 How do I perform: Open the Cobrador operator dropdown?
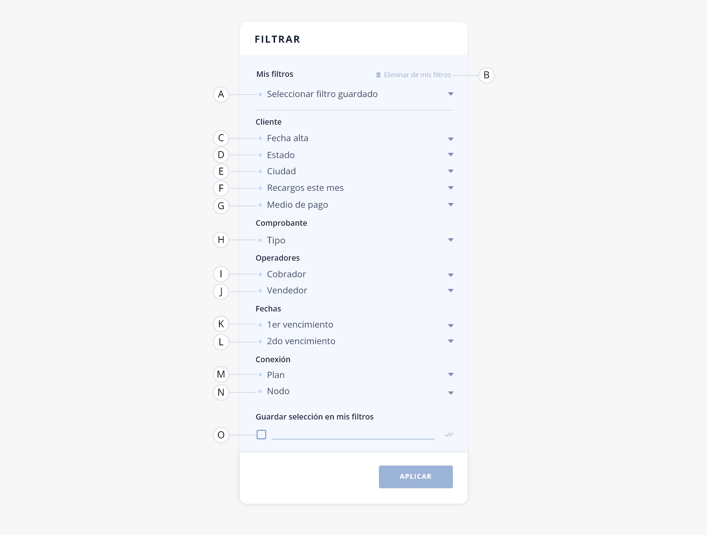355,274
